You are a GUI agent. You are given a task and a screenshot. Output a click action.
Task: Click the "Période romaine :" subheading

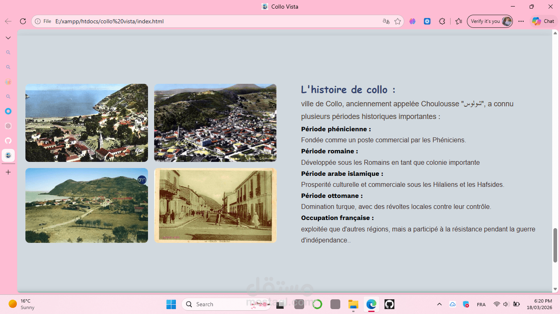[329, 151]
